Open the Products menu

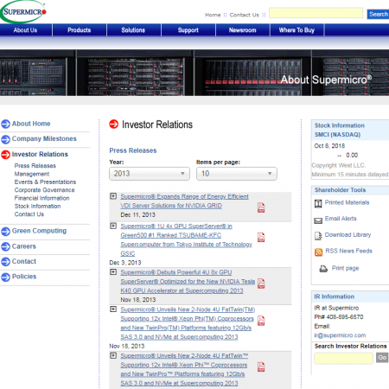click(x=80, y=30)
